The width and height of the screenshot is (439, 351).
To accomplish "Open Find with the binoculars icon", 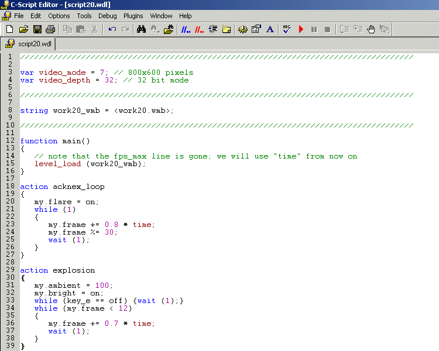I will tap(141, 29).
